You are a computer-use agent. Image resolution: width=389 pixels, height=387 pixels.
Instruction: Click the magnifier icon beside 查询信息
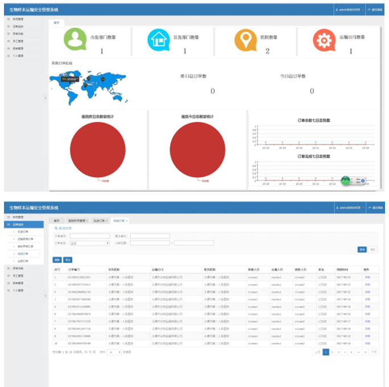[x=56, y=228]
